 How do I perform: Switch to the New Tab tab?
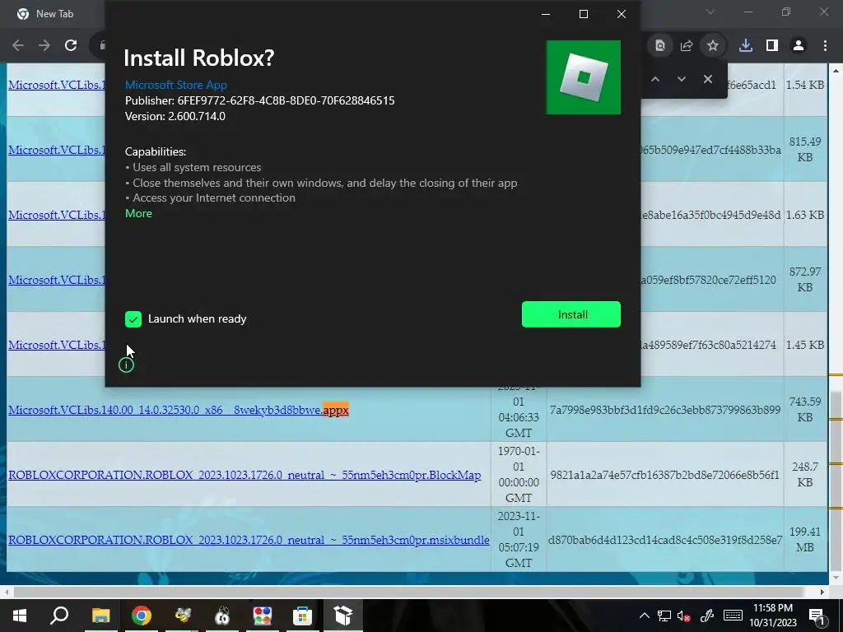[54, 14]
